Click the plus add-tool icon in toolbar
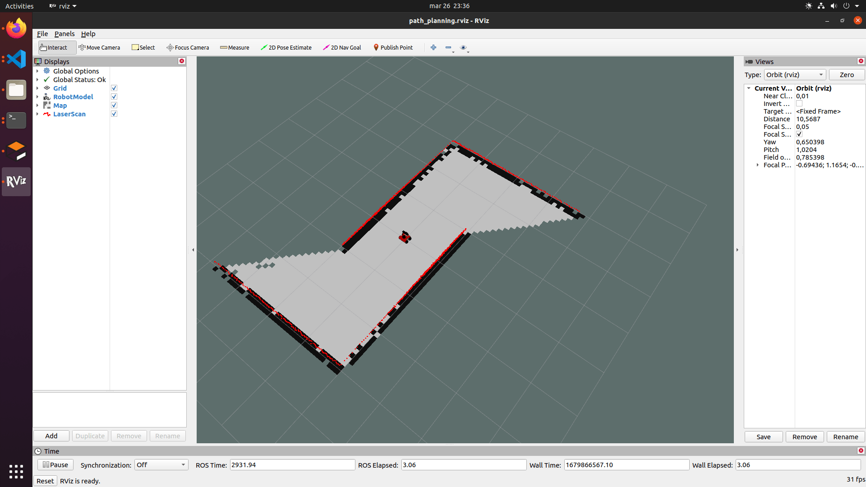Viewport: 866px width, 487px height. click(x=433, y=47)
